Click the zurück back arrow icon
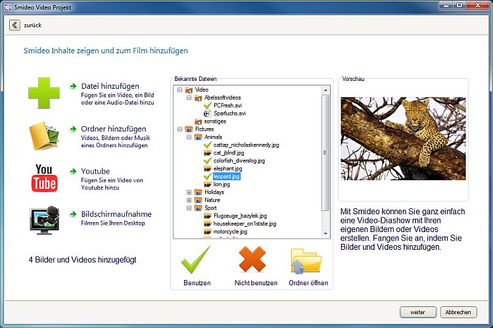Image resolution: width=493 pixels, height=328 pixels. point(14,25)
